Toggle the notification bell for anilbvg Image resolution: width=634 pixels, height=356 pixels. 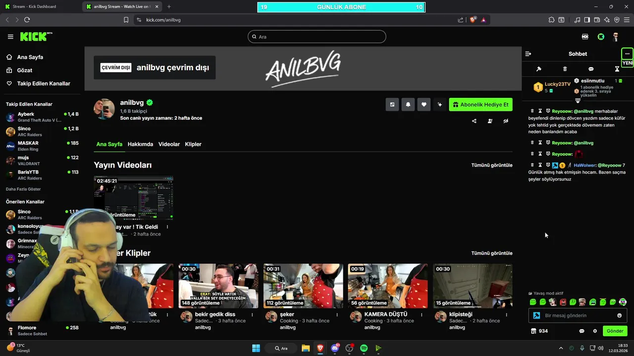[408, 104]
